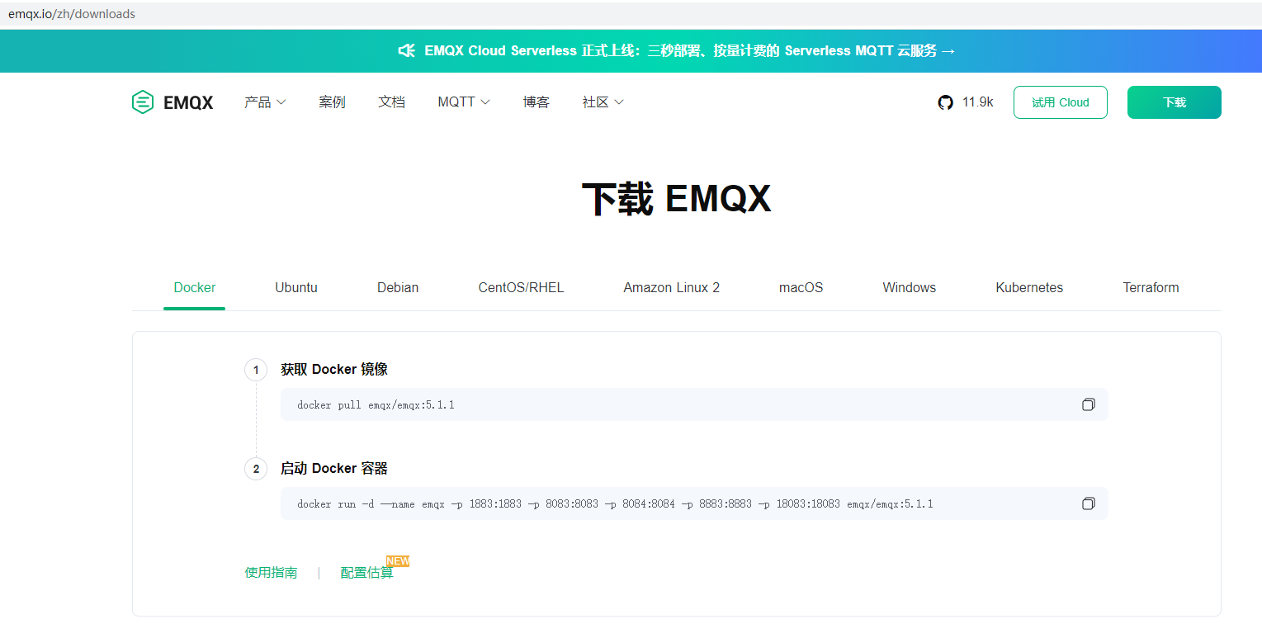Switch to the Debian tab

(x=398, y=288)
